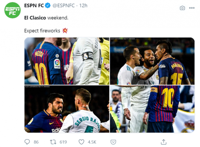Share the tweet via the upload arrow icon

(163, 142)
